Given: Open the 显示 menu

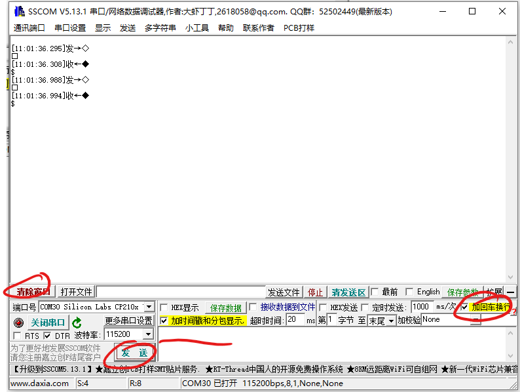Looking at the screenshot, I should tap(103, 28).
